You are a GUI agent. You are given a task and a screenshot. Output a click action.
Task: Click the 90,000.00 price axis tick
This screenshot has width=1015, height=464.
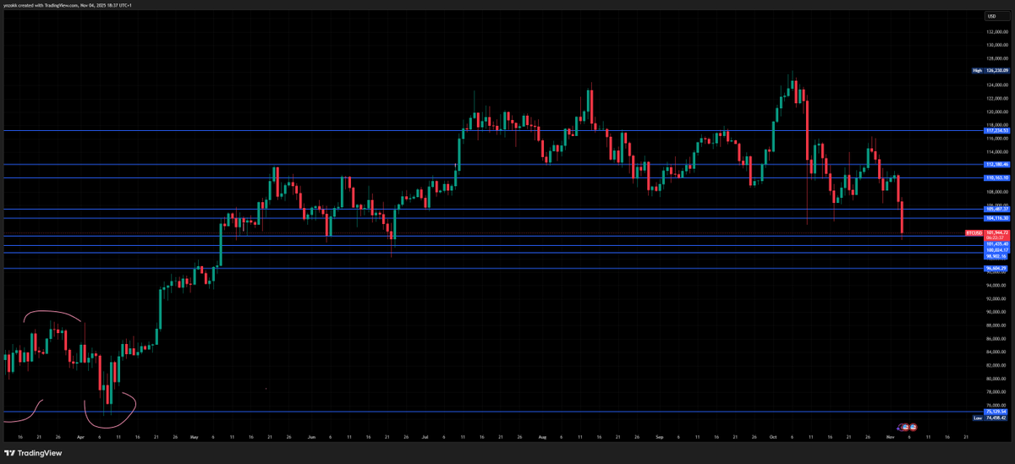click(x=997, y=312)
